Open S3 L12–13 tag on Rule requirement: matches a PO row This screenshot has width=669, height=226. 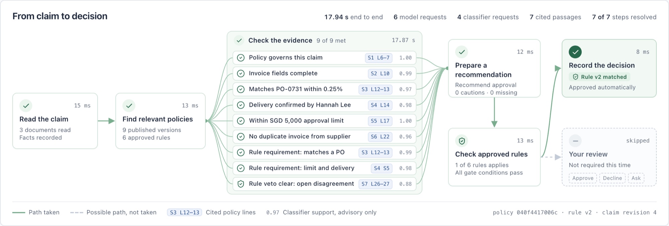pyautogui.click(x=375, y=153)
